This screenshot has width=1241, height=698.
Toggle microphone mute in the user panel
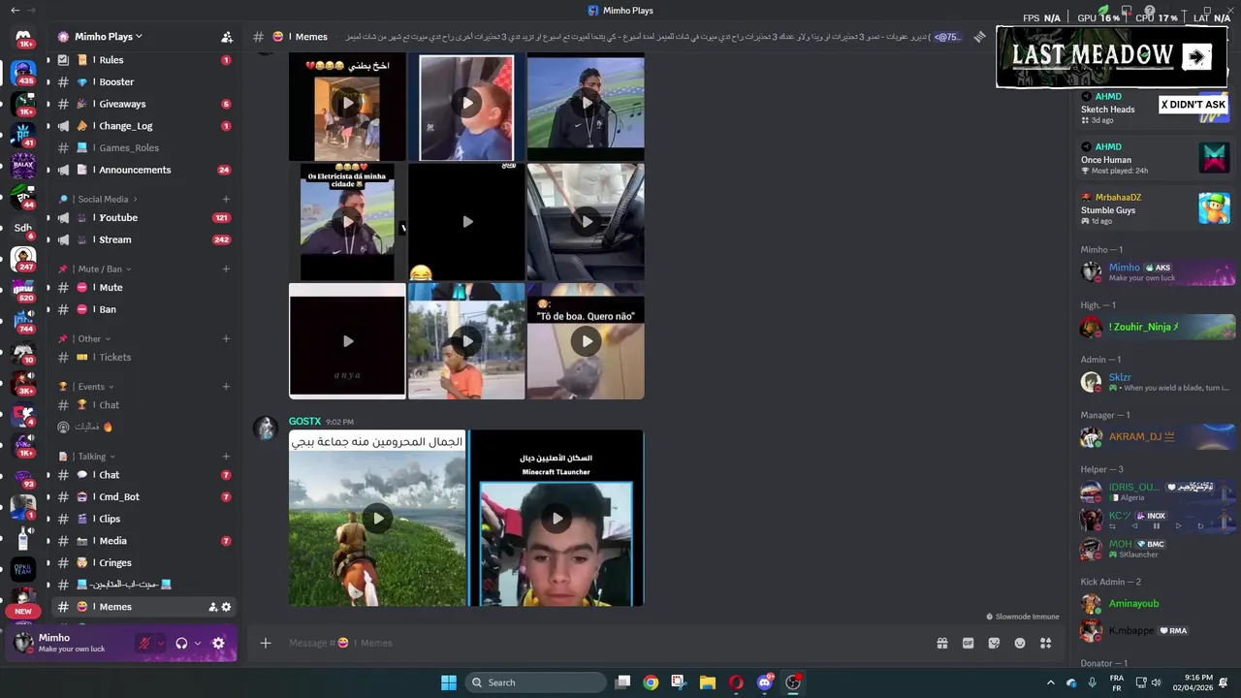(144, 643)
